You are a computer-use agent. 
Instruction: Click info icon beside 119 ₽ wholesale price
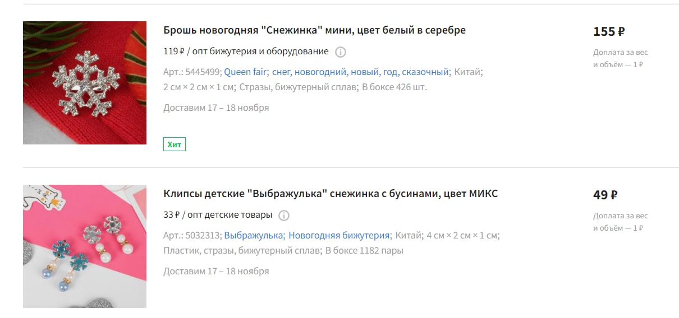click(341, 52)
